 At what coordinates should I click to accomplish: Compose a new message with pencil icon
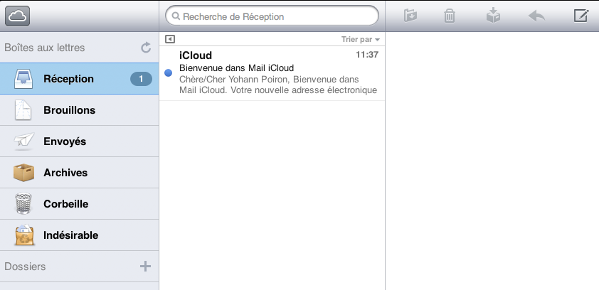pyautogui.click(x=581, y=16)
